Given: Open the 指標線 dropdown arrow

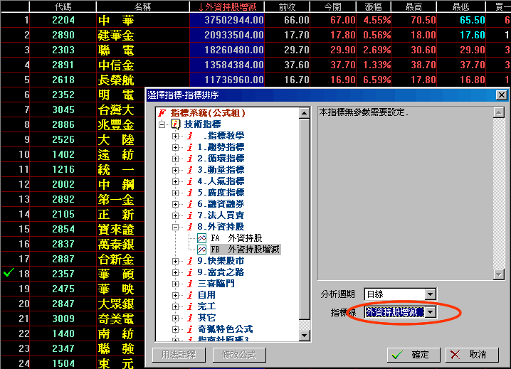Looking at the screenshot, I should click(430, 312).
